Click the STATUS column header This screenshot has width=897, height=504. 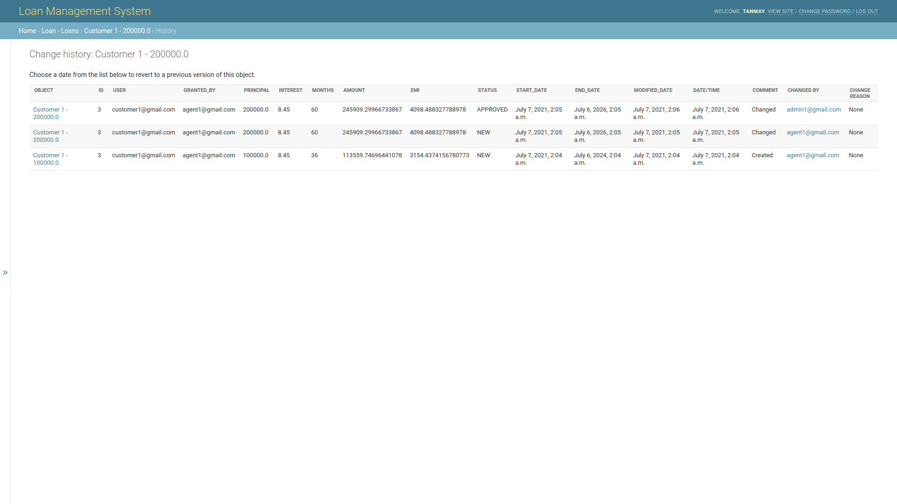pos(487,91)
